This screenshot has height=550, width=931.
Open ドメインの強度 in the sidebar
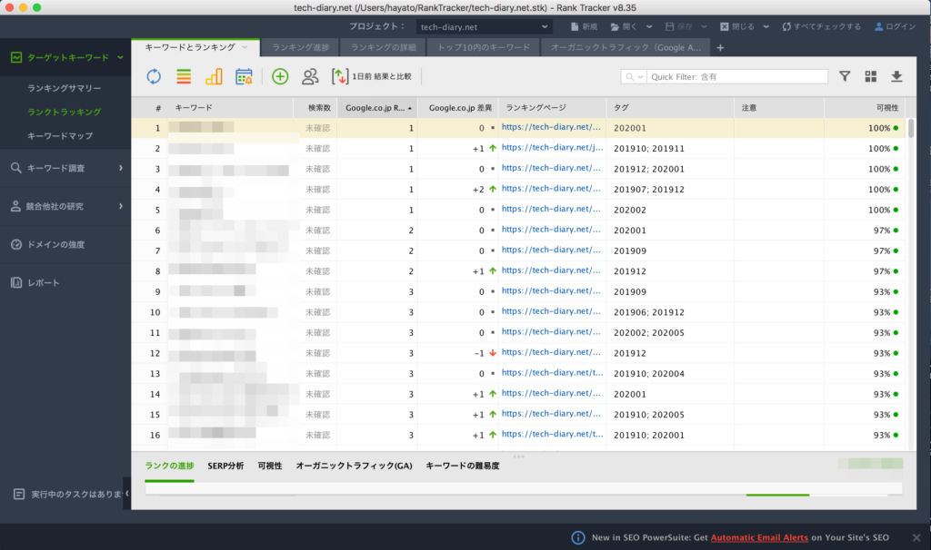point(55,244)
